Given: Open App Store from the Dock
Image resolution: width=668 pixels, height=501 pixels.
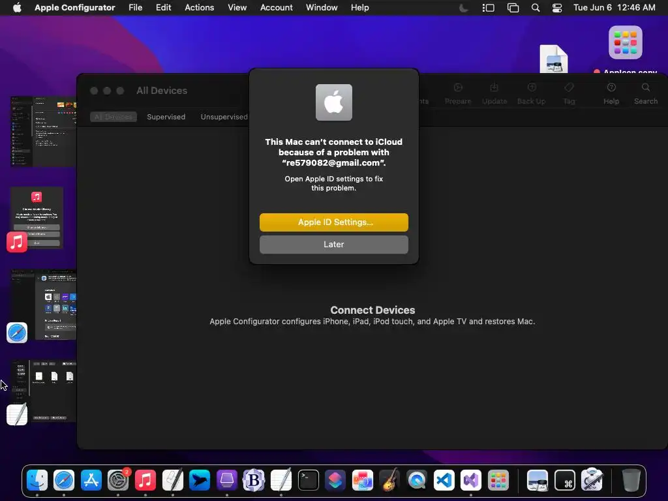Looking at the screenshot, I should click(x=91, y=481).
